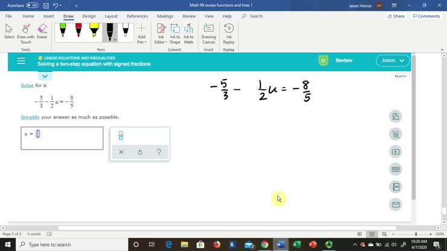Image resolution: width=447 pixels, height=251 pixels.
Task: Follow the Simplify hyperlink
Action: 30,117
